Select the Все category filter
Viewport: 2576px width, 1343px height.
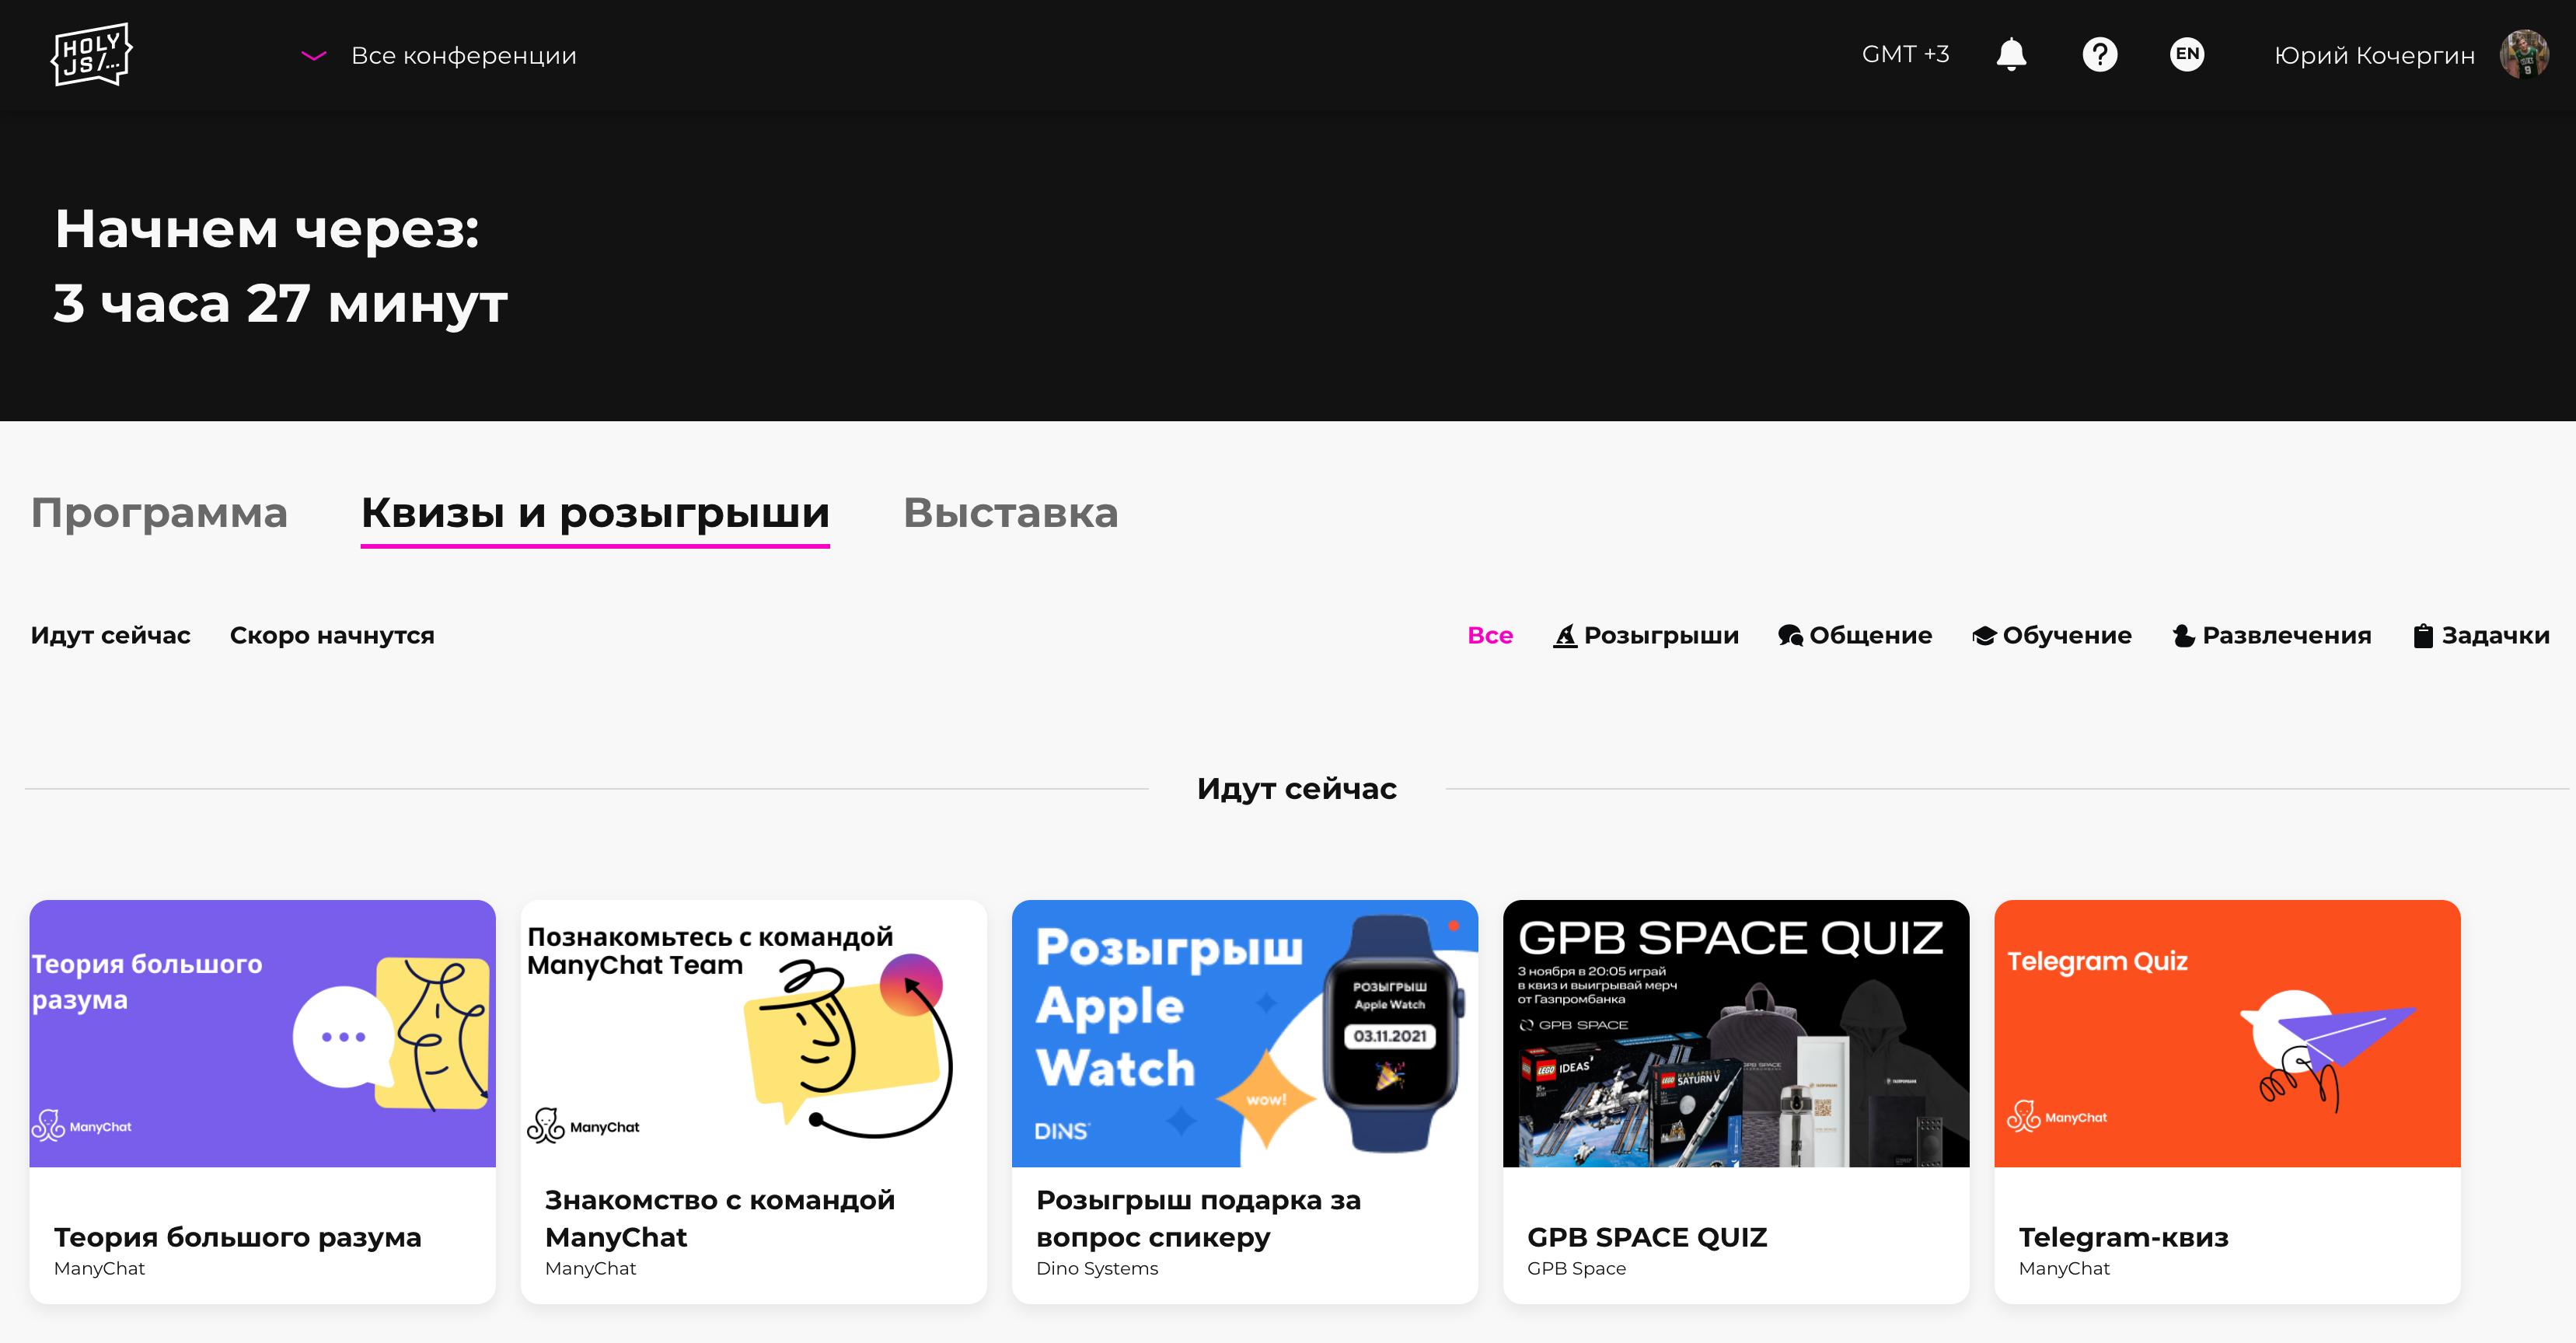point(1489,635)
